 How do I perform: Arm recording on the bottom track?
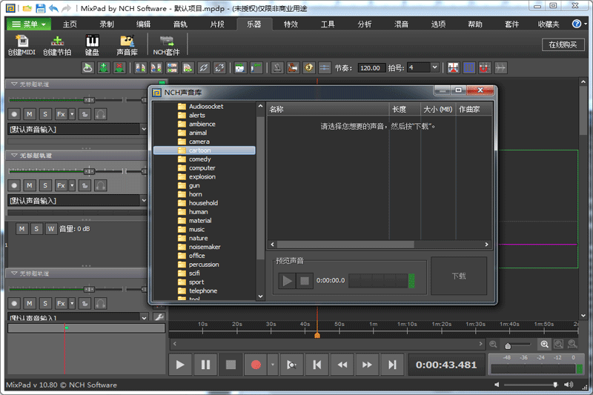14,304
